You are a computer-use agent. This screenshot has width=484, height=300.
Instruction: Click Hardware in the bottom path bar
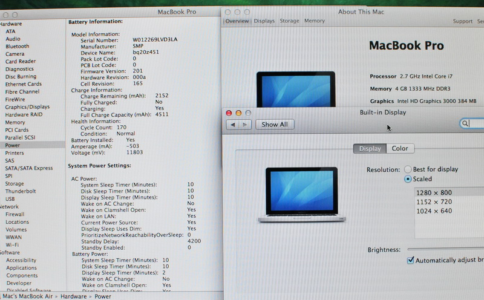73,296
